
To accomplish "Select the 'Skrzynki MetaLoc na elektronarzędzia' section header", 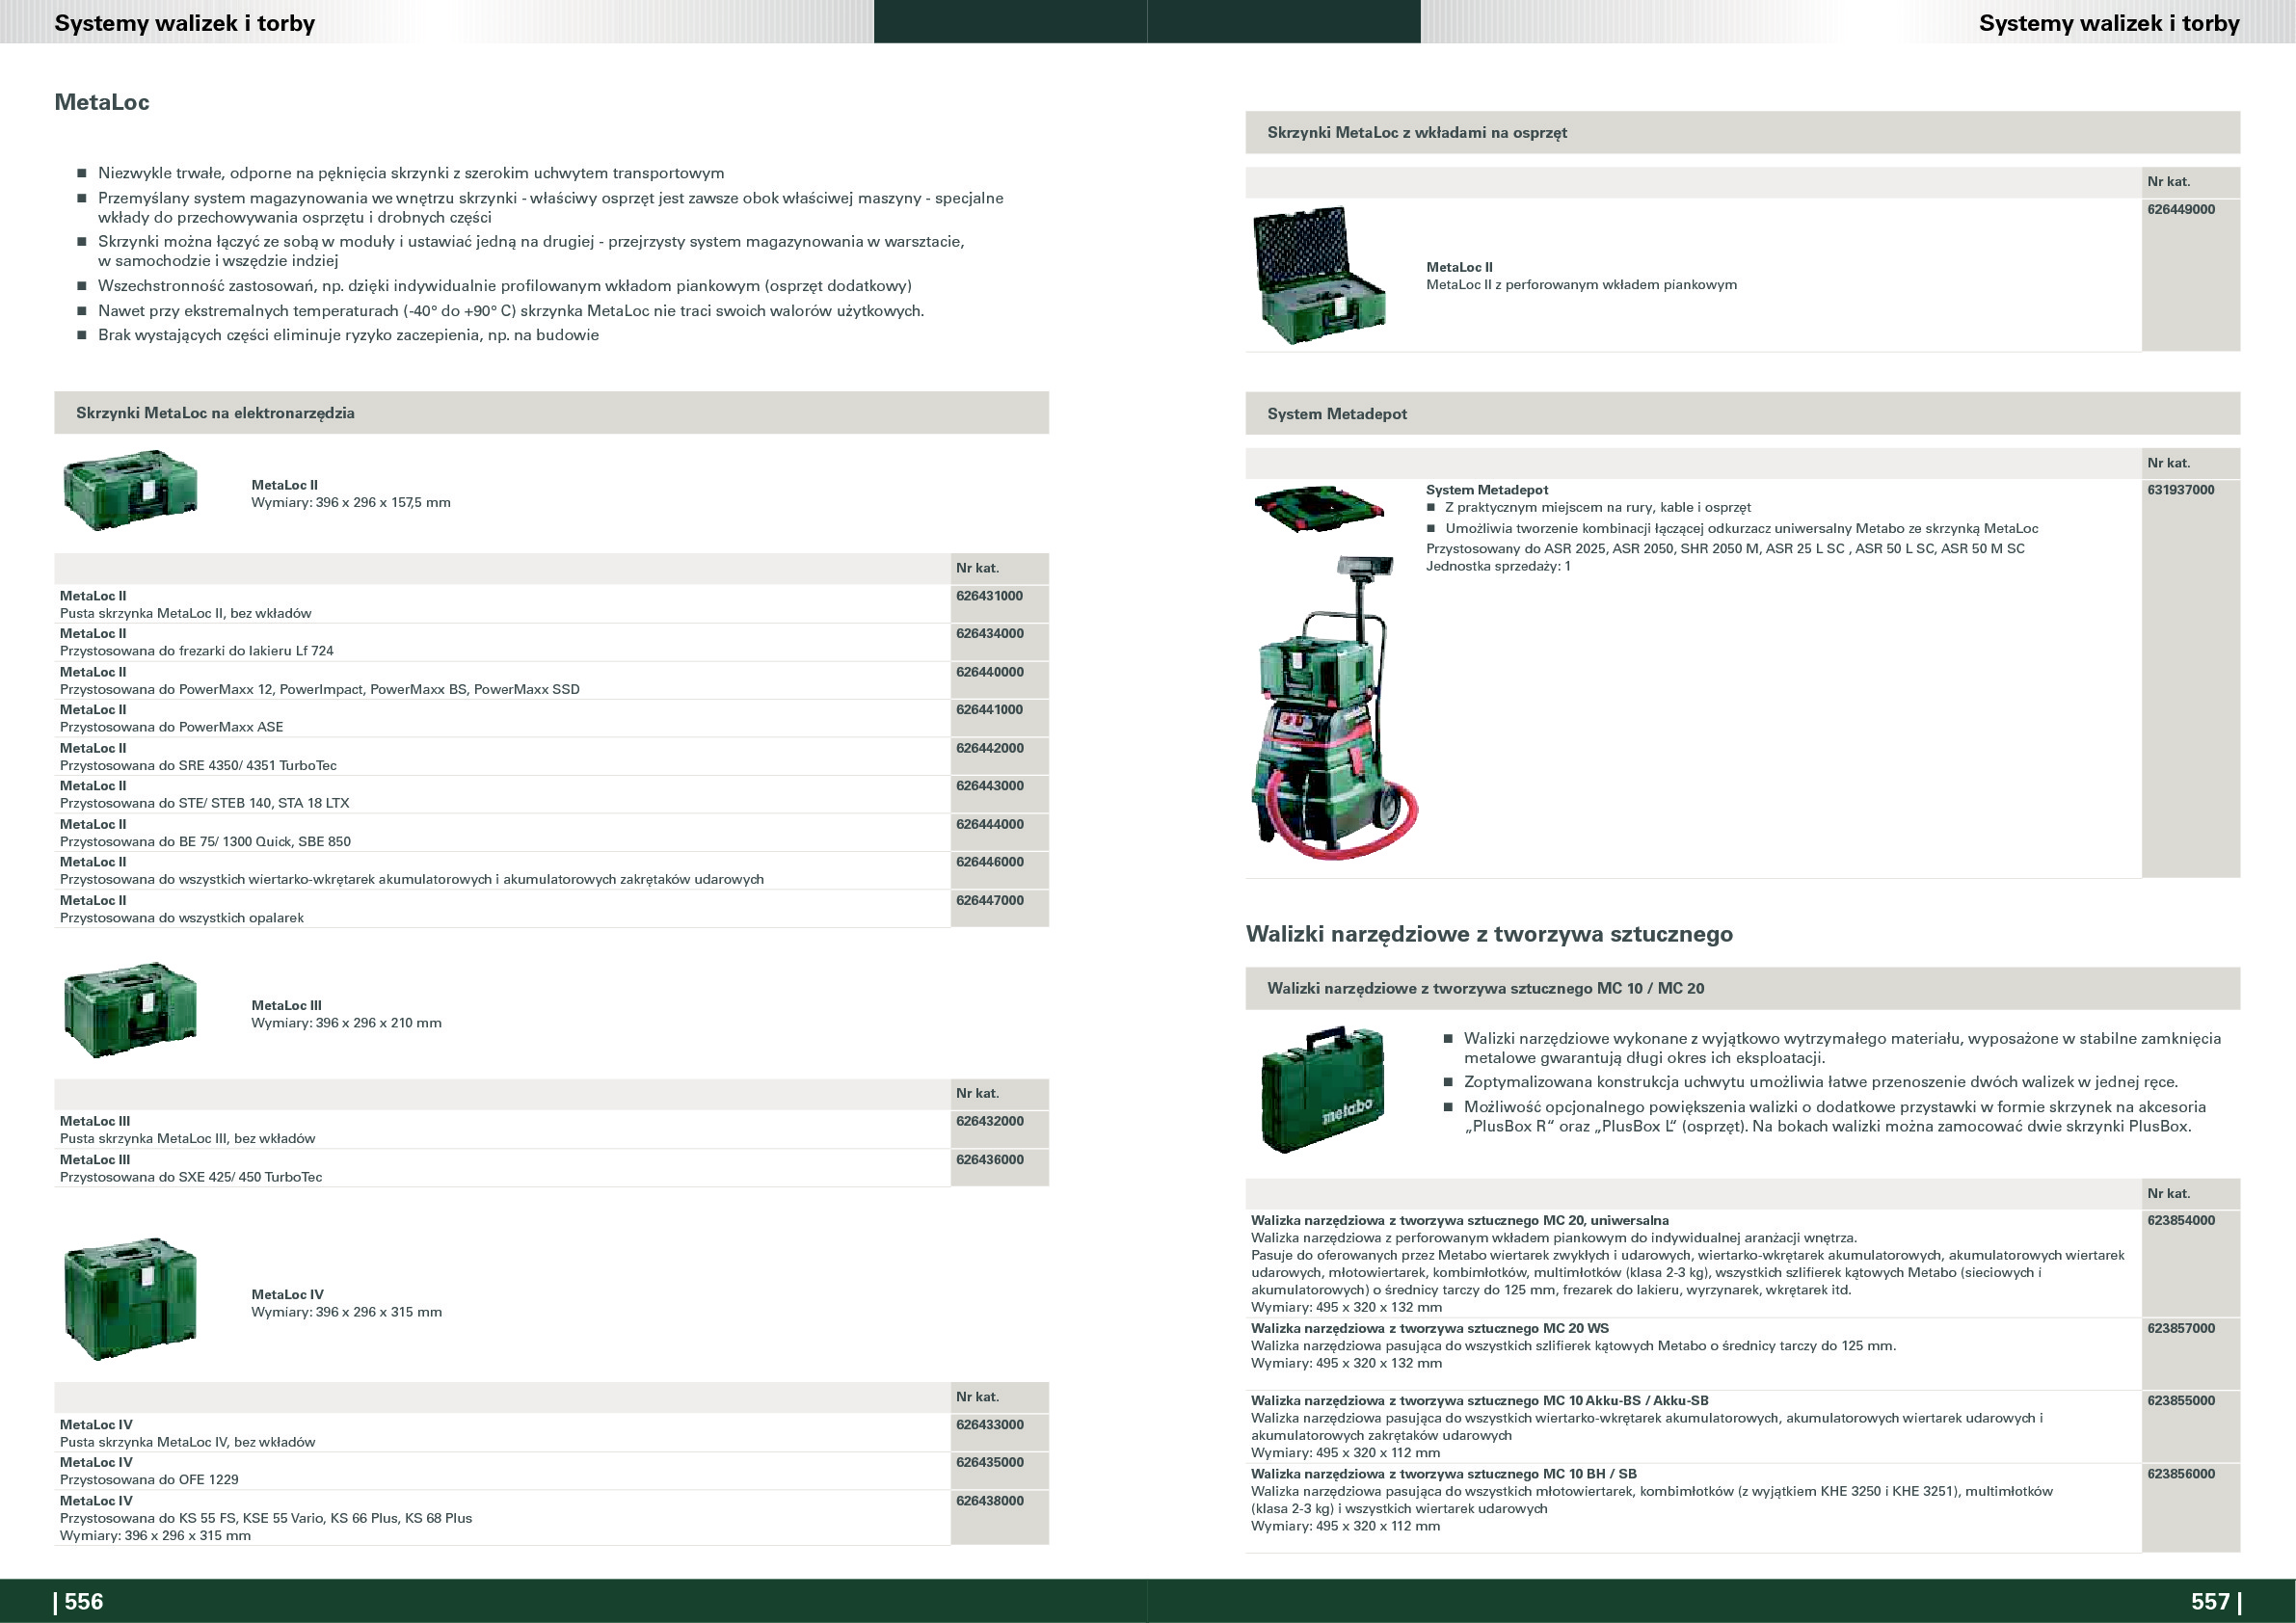I will point(215,413).
